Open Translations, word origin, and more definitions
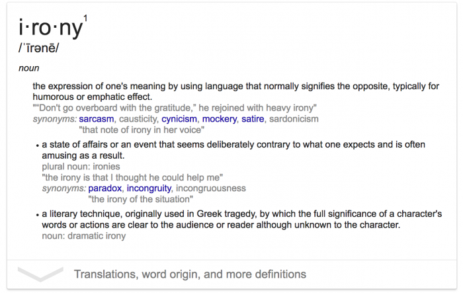This screenshot has width=463, height=293. (190, 274)
